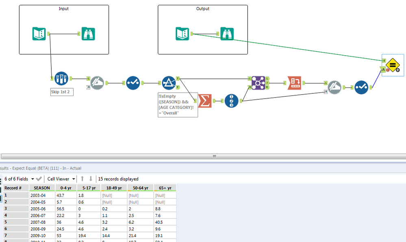Click the 15 records displayed label
406x242 pixels.
[x=118, y=179]
